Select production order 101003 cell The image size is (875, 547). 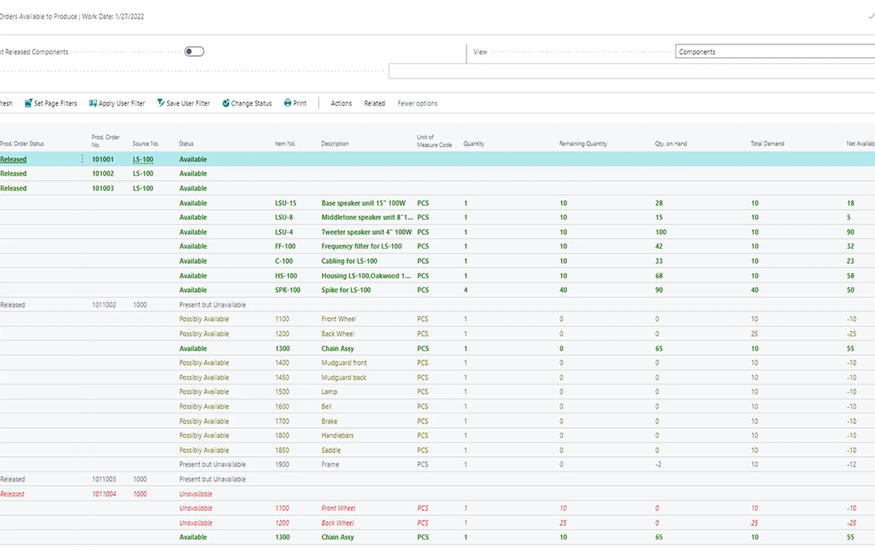103,188
